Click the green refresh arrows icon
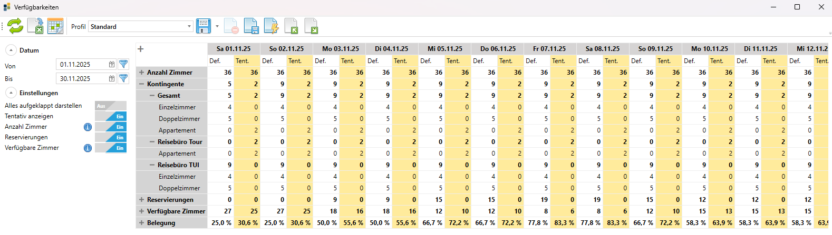The width and height of the screenshot is (832, 235). coord(15,26)
